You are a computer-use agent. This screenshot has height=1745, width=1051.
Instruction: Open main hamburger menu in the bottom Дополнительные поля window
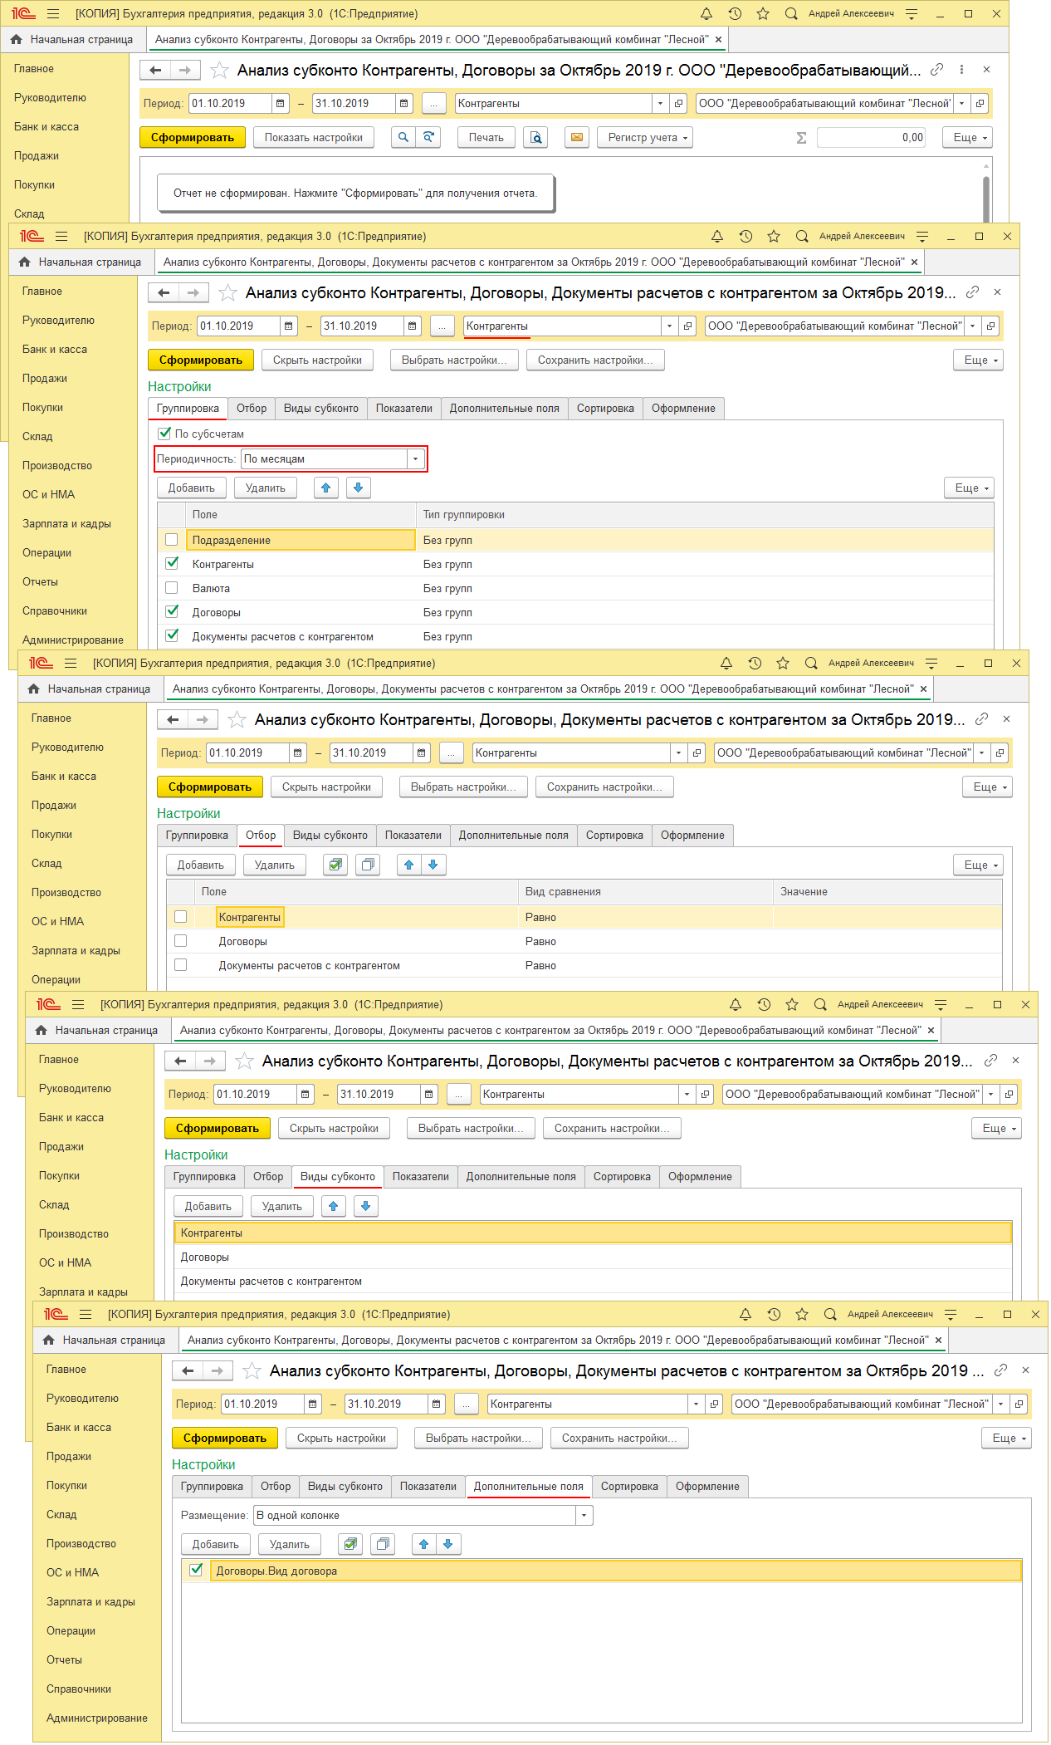point(86,1315)
